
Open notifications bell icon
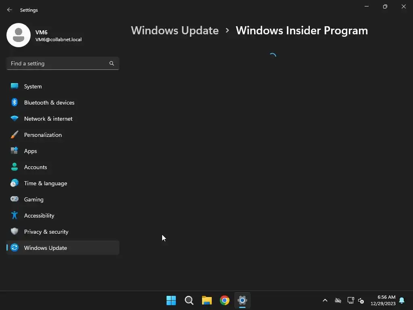(x=402, y=300)
